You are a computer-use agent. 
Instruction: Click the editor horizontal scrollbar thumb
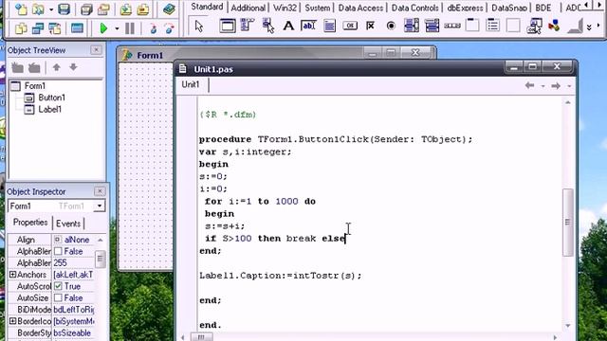(201, 337)
